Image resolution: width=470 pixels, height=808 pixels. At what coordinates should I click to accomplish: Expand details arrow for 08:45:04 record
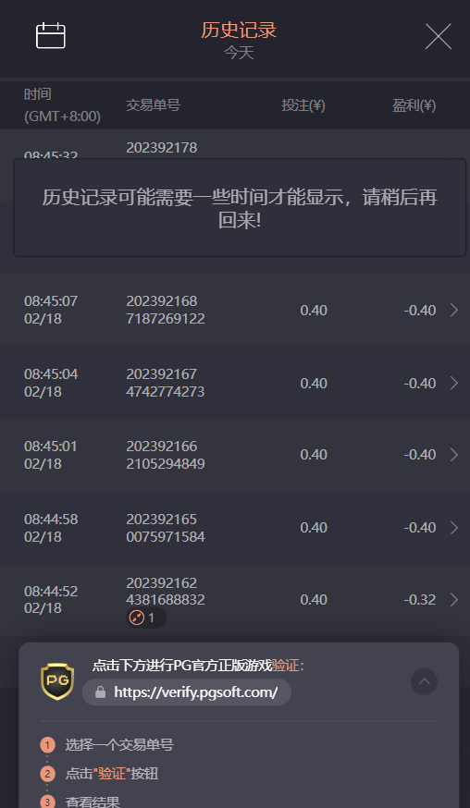click(453, 383)
